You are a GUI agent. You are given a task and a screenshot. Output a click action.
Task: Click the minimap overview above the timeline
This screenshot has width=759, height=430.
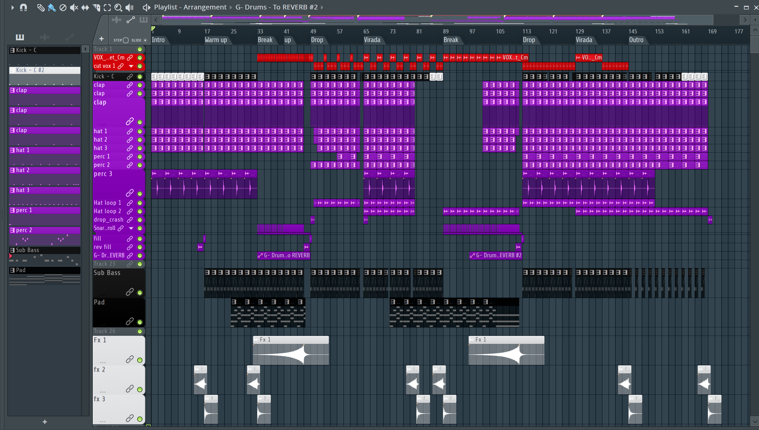[x=437, y=20]
